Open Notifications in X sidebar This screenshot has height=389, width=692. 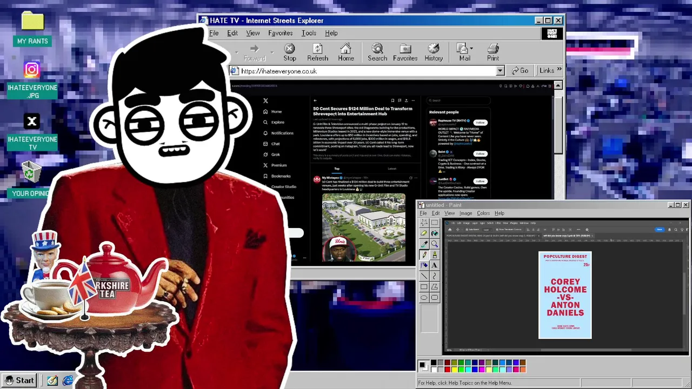278,133
